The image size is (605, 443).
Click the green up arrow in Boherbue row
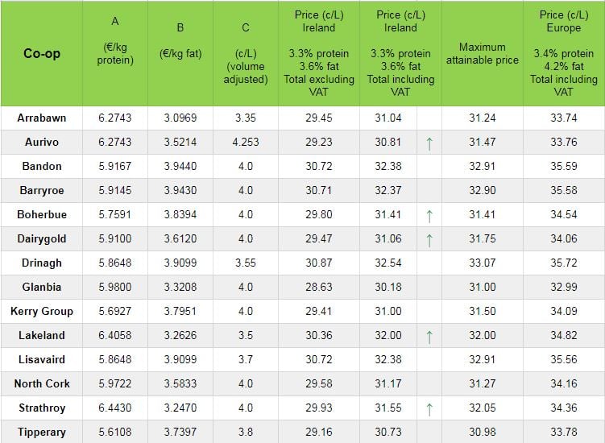[429, 215]
